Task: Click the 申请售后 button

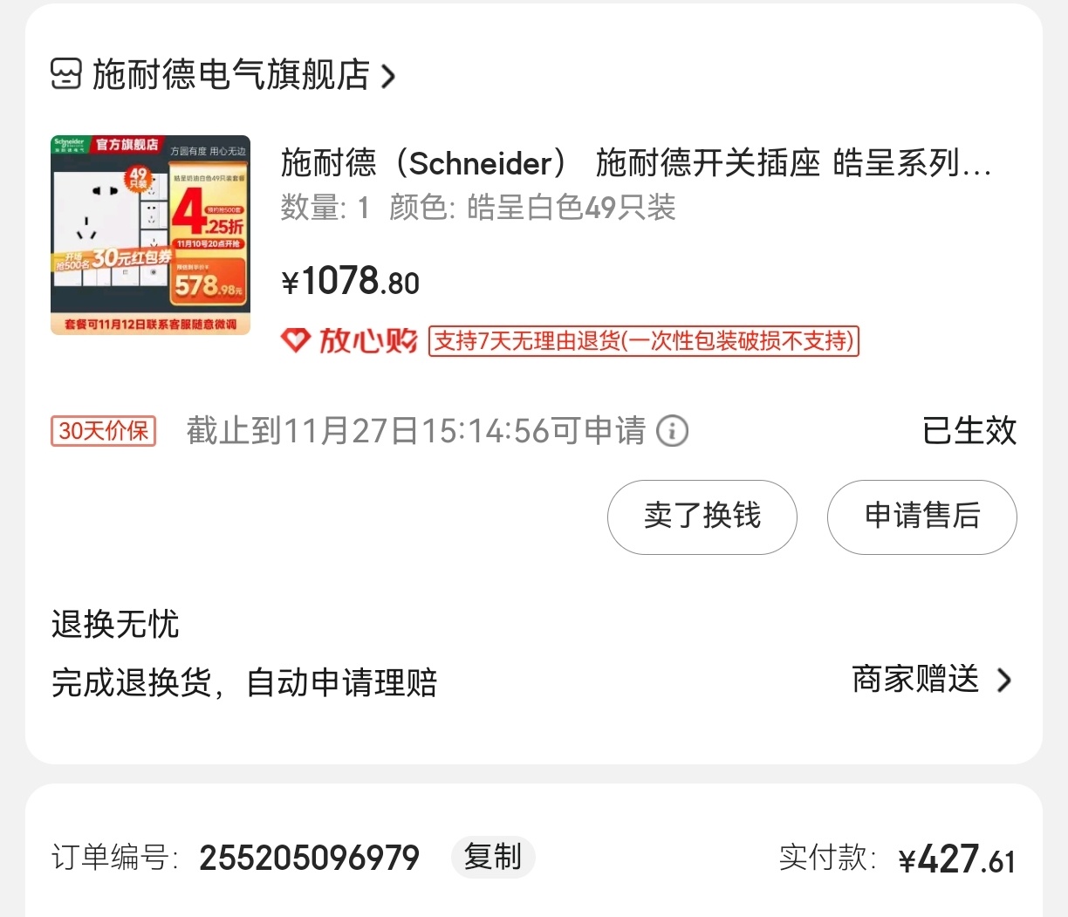Action: (922, 517)
